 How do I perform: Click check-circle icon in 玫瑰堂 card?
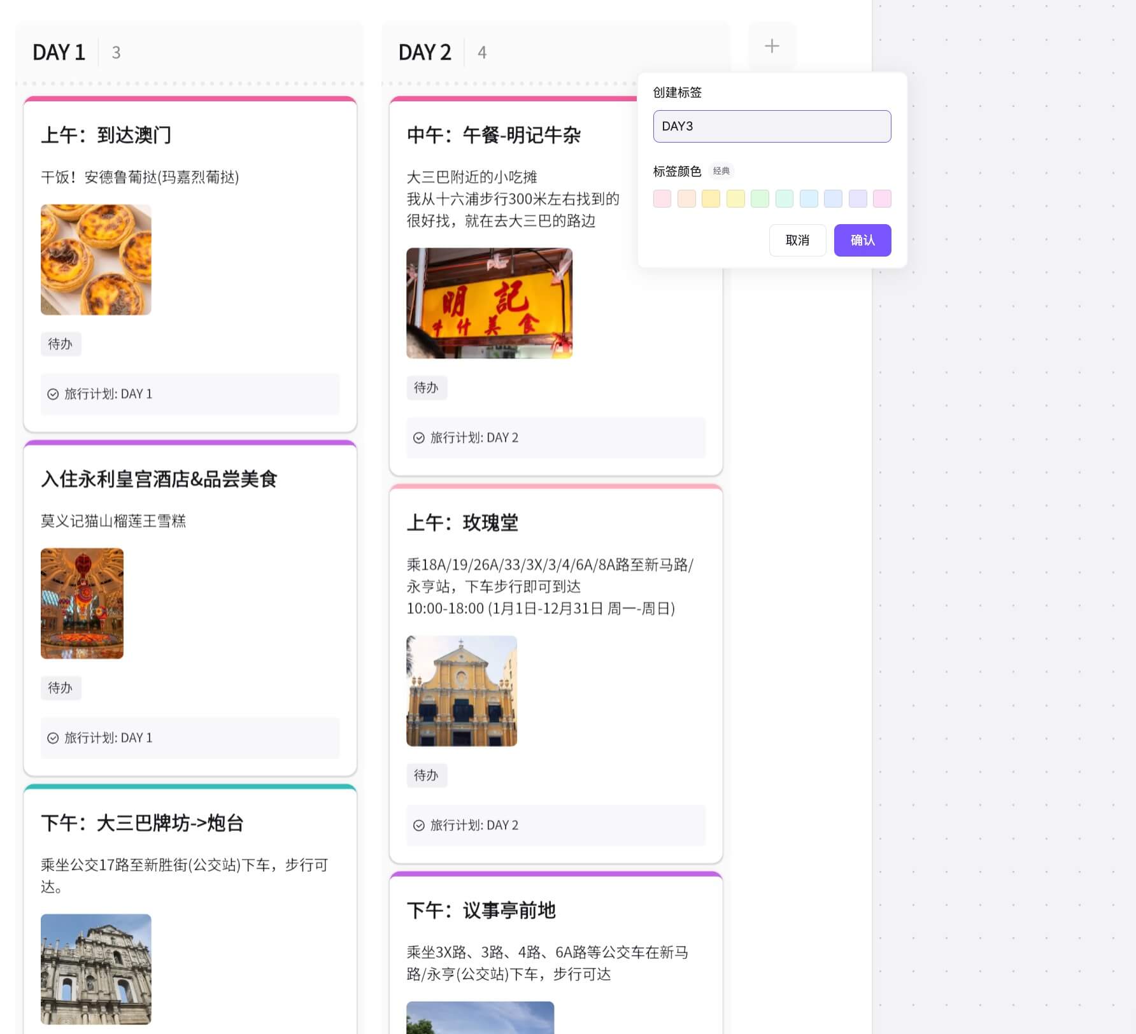pyautogui.click(x=419, y=826)
